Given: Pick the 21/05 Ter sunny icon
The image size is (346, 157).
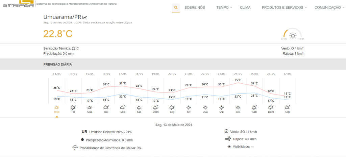Looking at the screenshot, I should (x=189, y=107).
